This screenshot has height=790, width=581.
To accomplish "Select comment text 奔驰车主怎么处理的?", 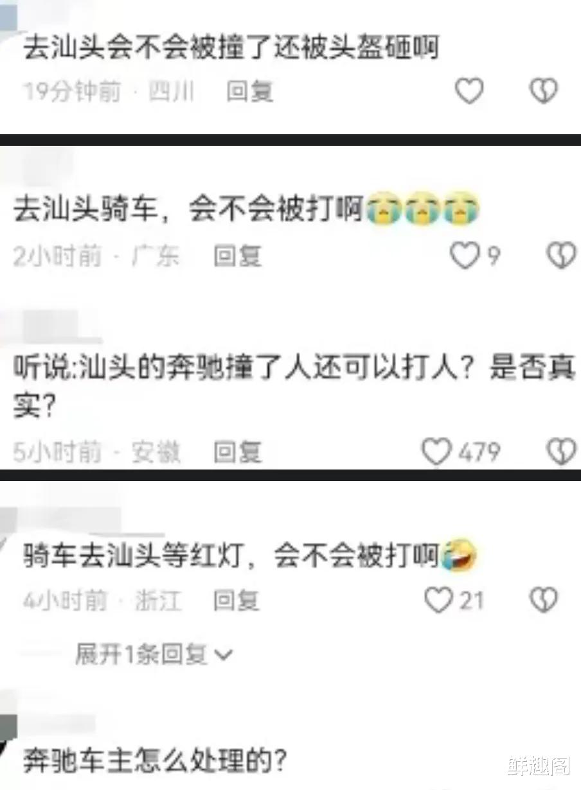I will (154, 762).
